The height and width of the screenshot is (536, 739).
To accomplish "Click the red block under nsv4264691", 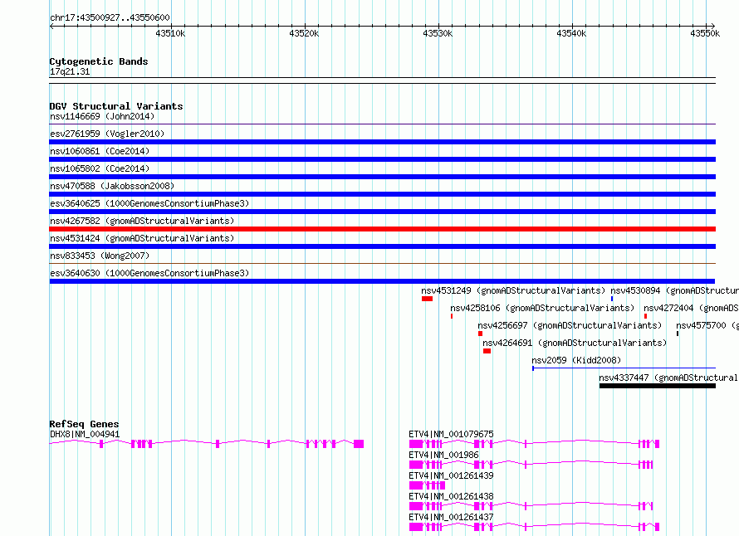I will [x=487, y=351].
